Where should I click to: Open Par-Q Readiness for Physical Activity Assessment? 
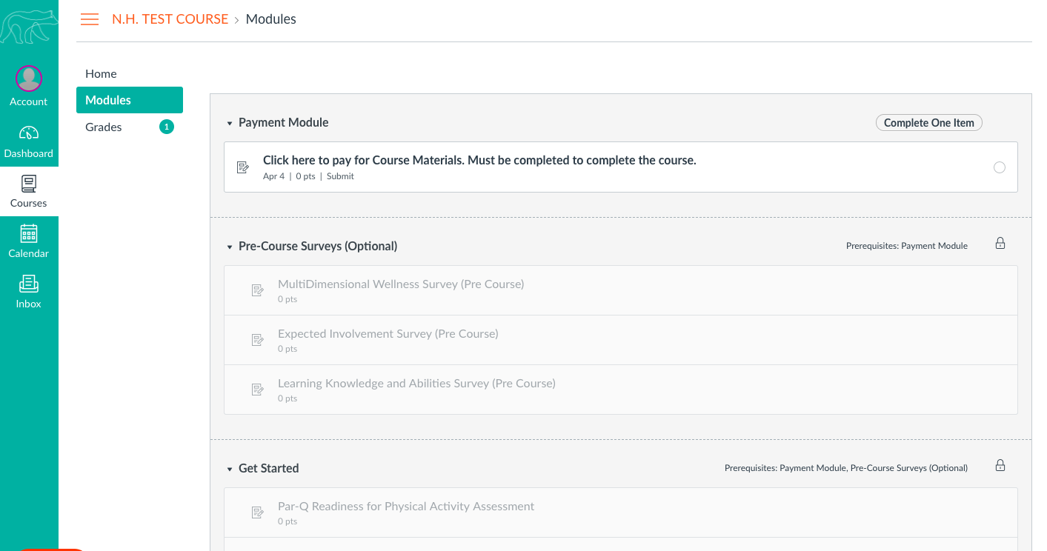tap(406, 506)
